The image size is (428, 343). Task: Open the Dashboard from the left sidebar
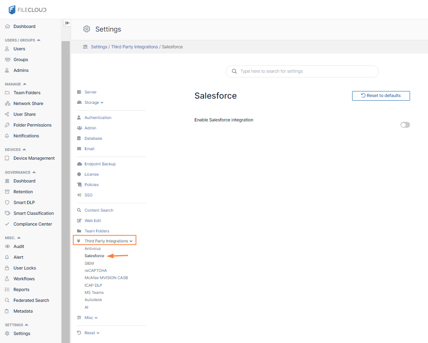24,26
